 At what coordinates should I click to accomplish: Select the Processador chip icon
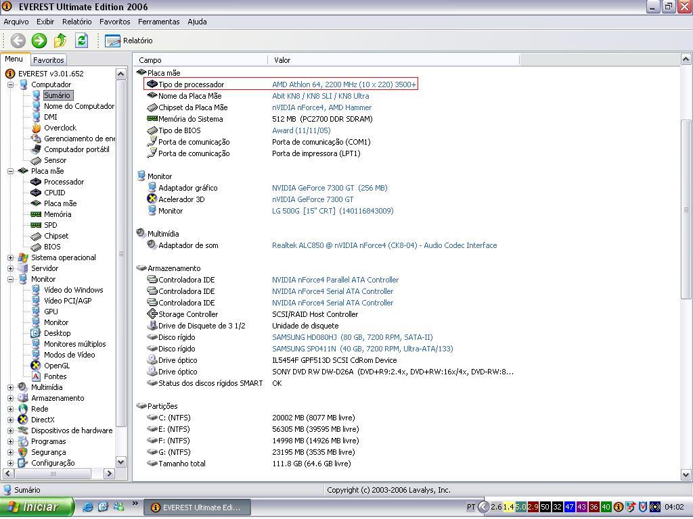point(37,182)
